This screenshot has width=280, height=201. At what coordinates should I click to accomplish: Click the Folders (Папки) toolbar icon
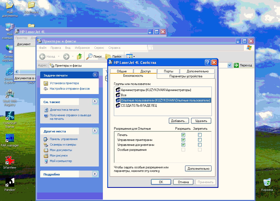click(x=108, y=56)
